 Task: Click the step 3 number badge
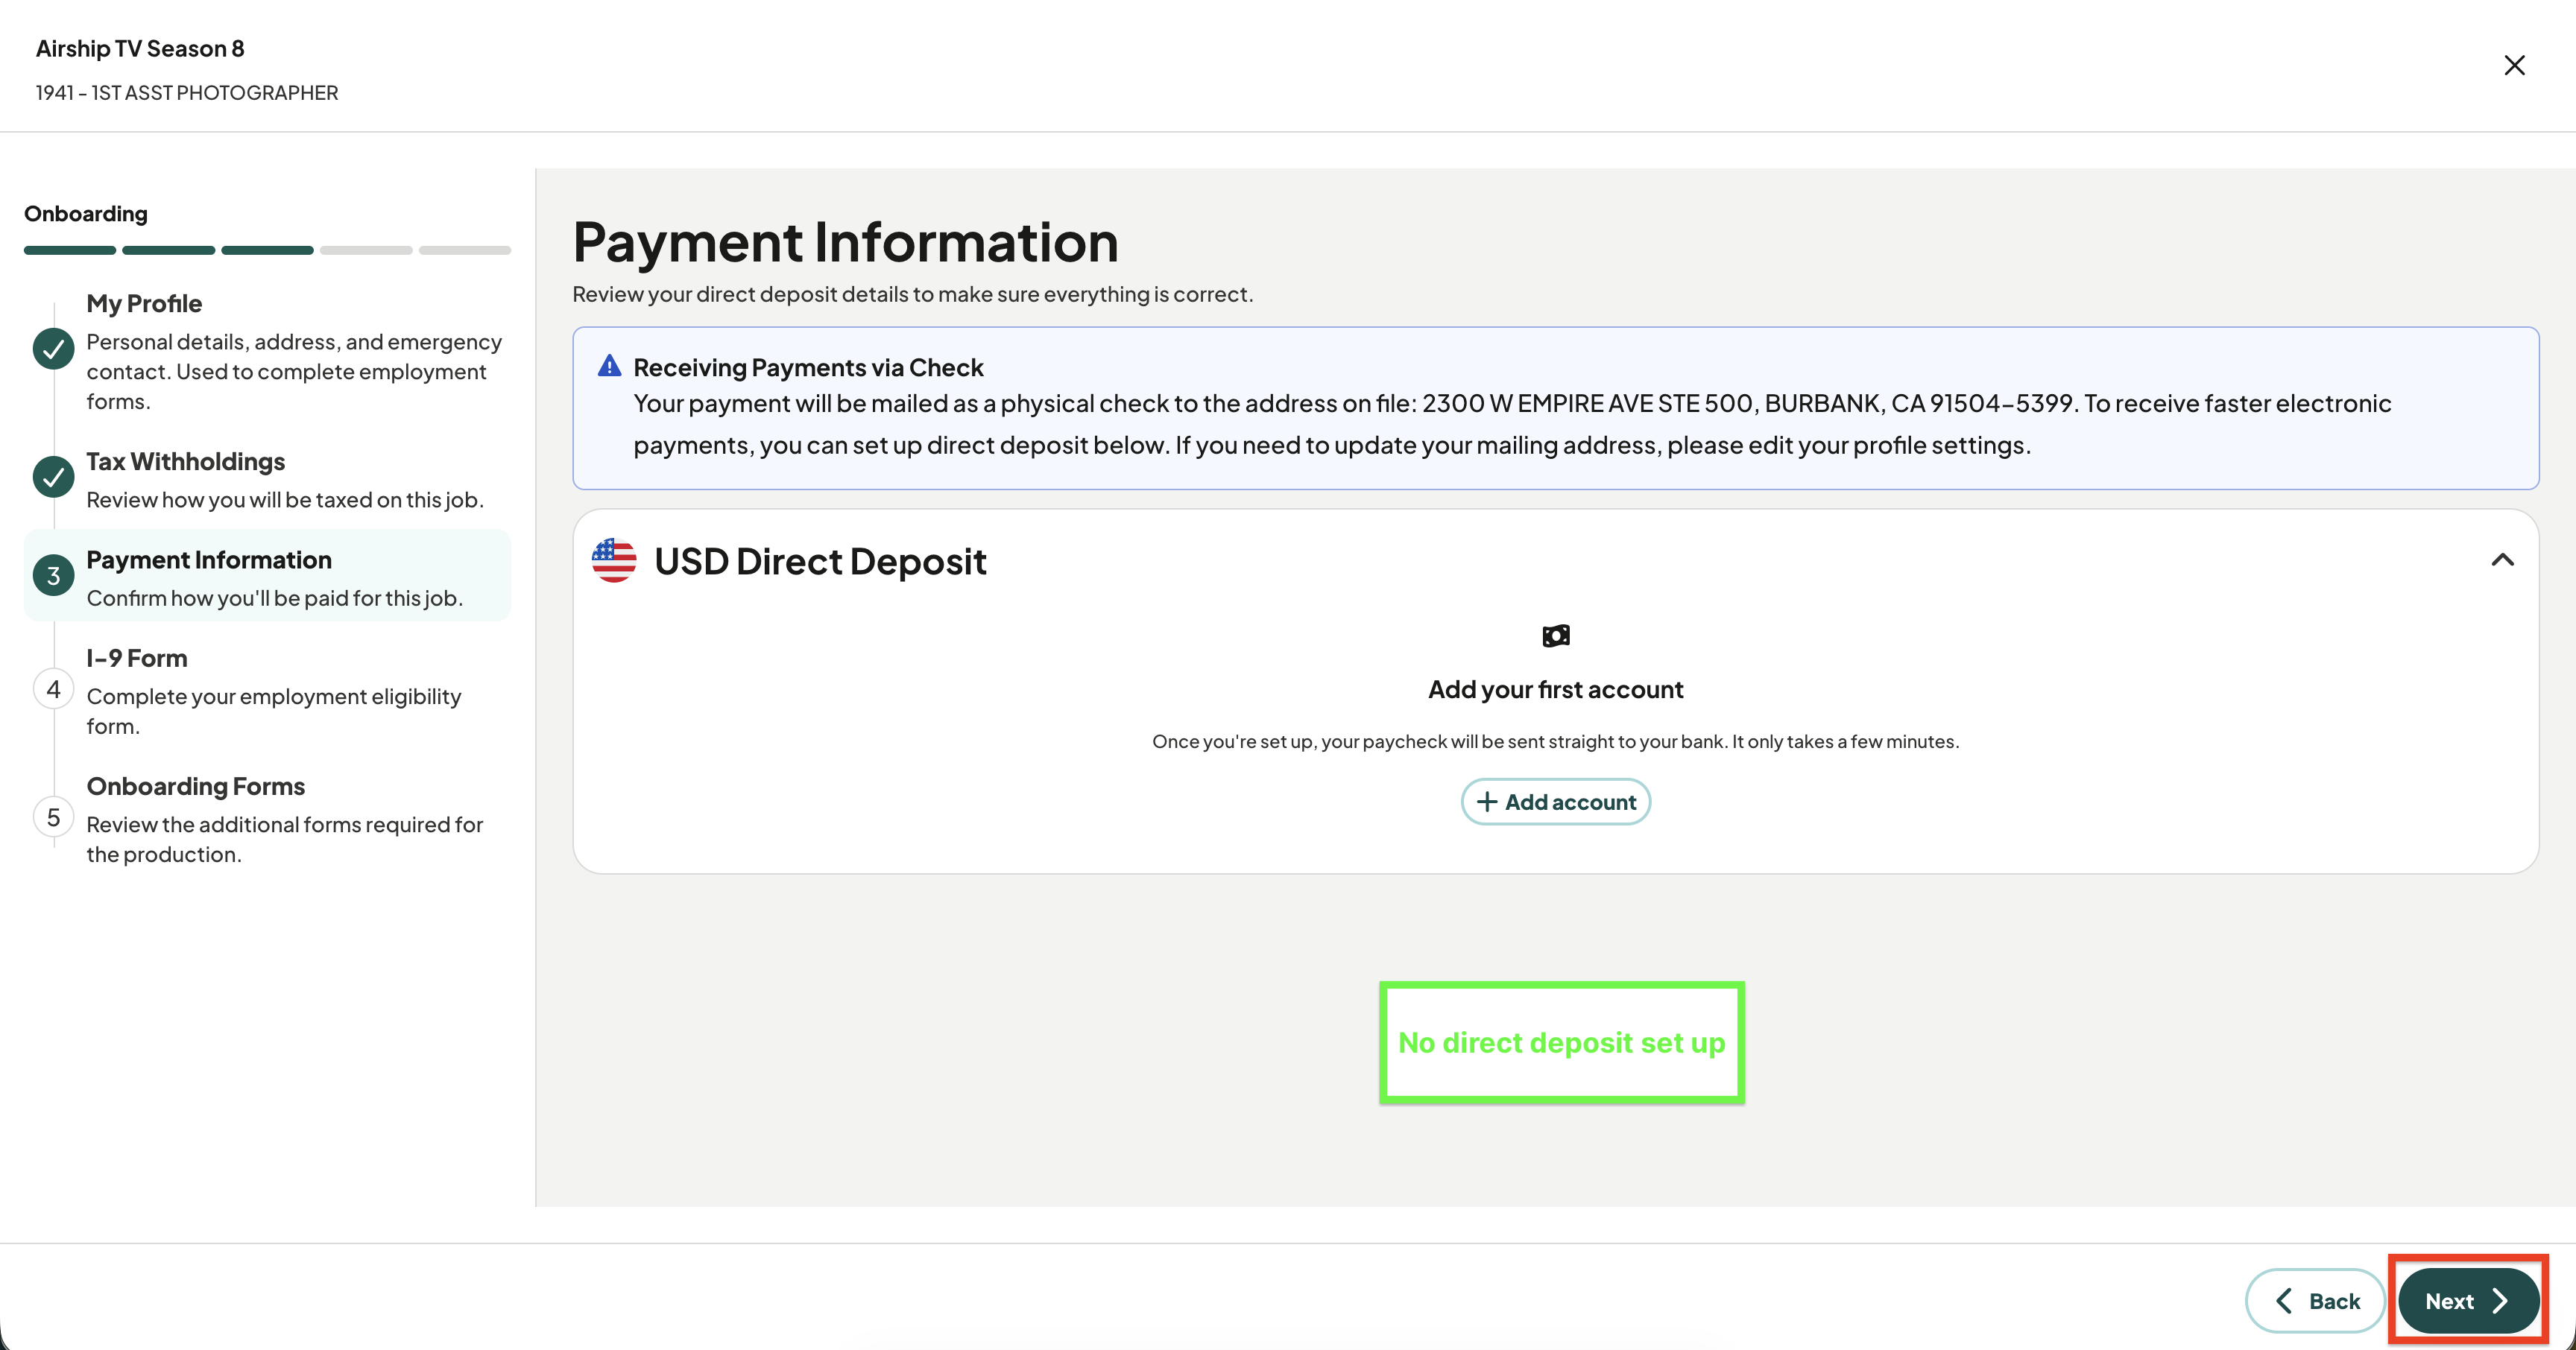coord(53,576)
